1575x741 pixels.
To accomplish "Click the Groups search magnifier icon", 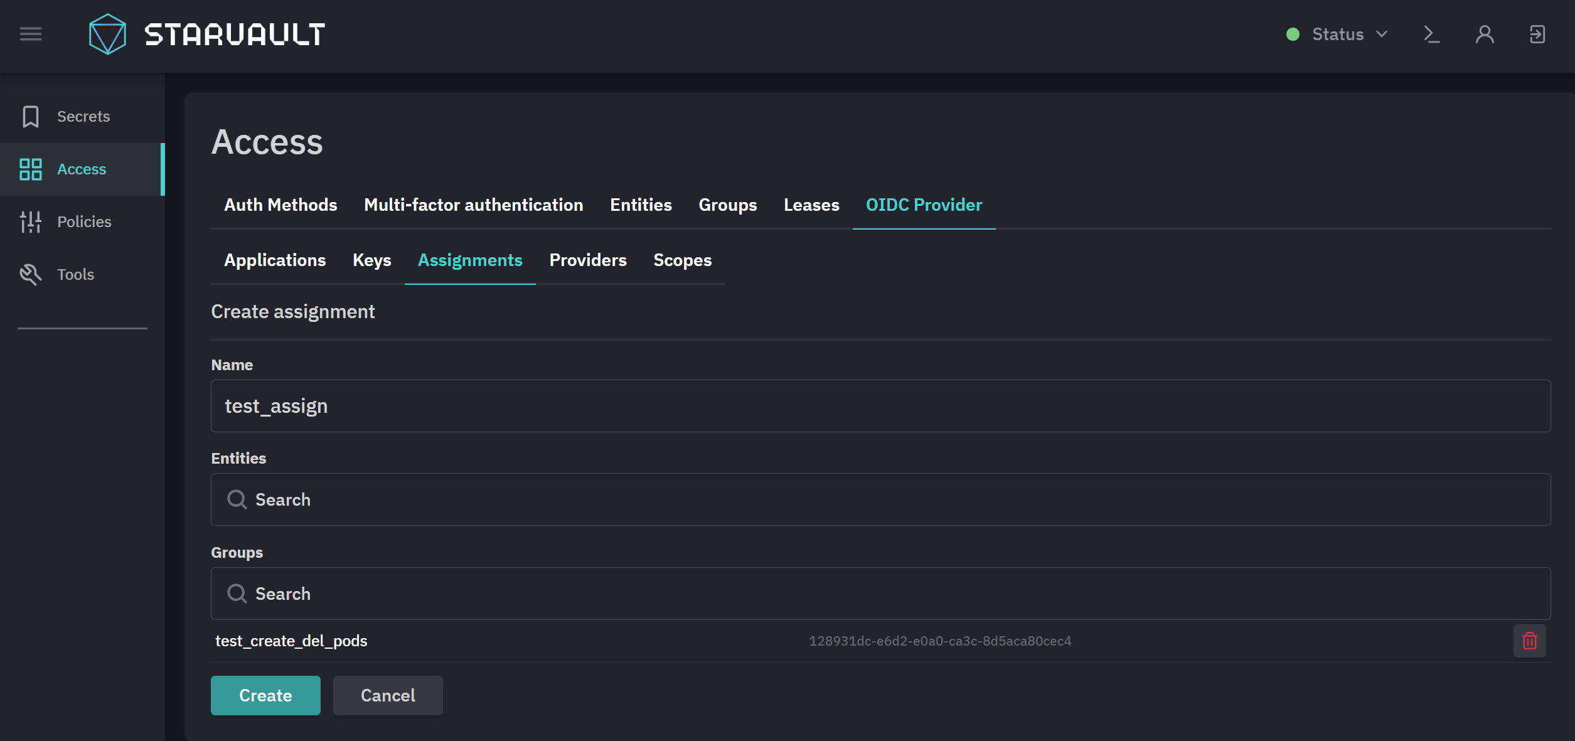I will pos(237,594).
